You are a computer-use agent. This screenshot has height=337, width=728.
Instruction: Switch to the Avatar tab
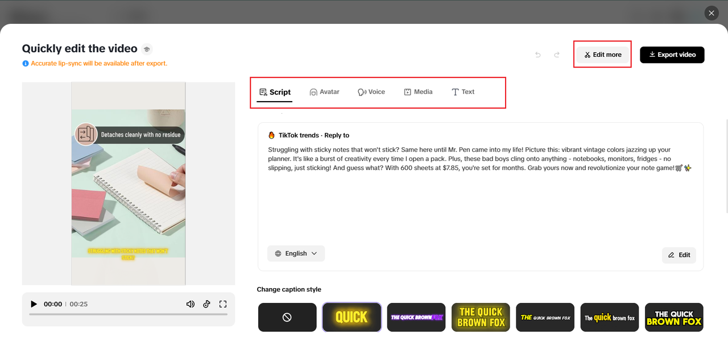pos(324,92)
